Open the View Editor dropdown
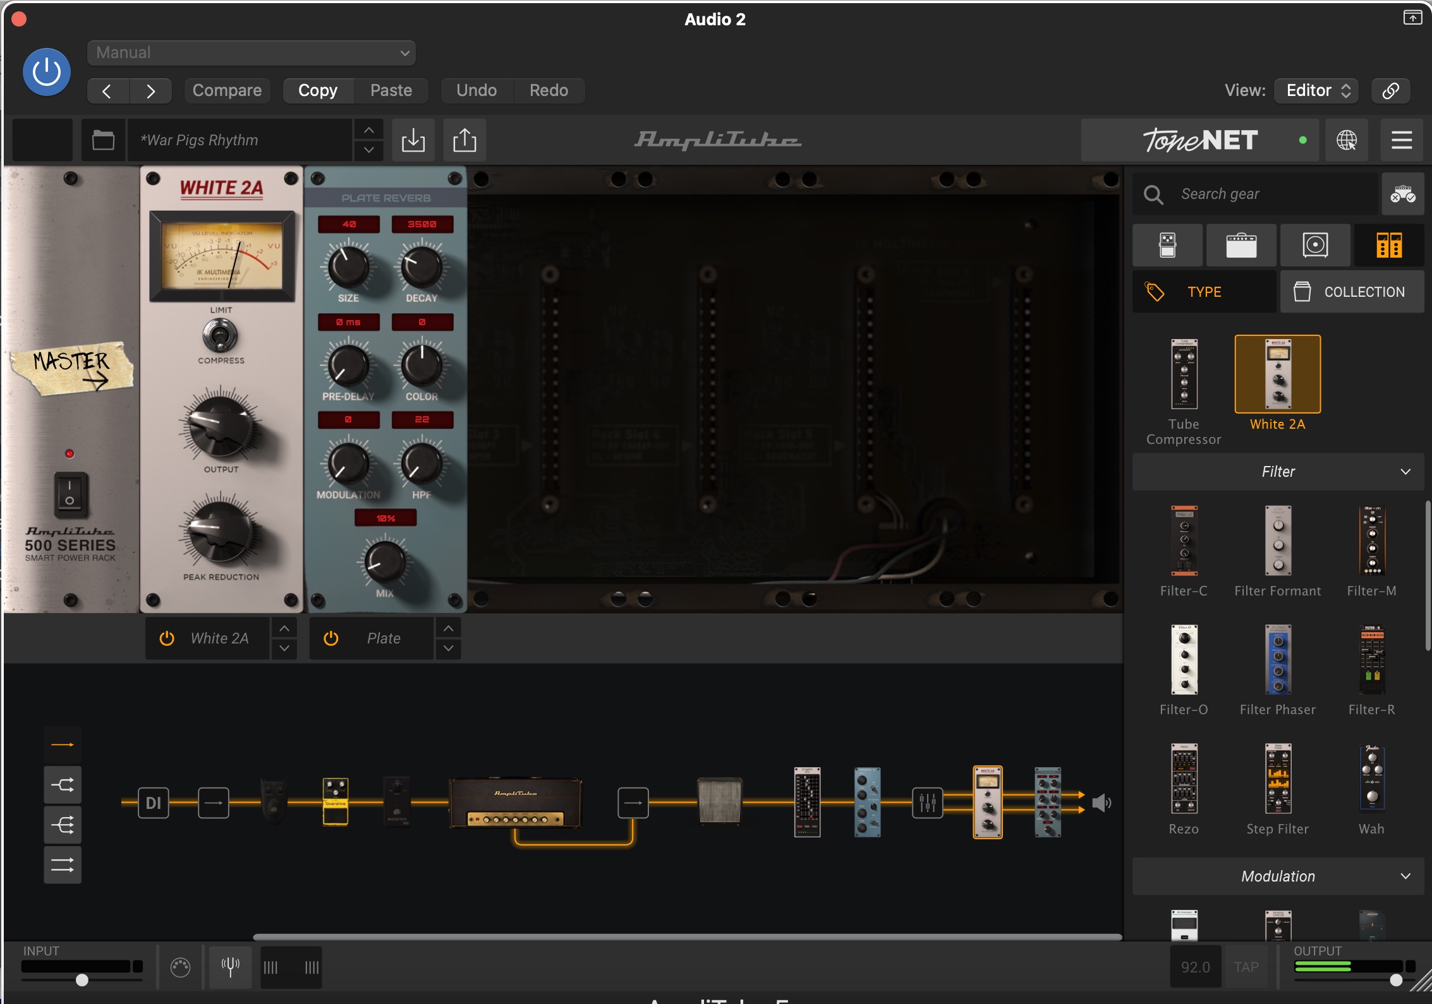 coord(1317,91)
